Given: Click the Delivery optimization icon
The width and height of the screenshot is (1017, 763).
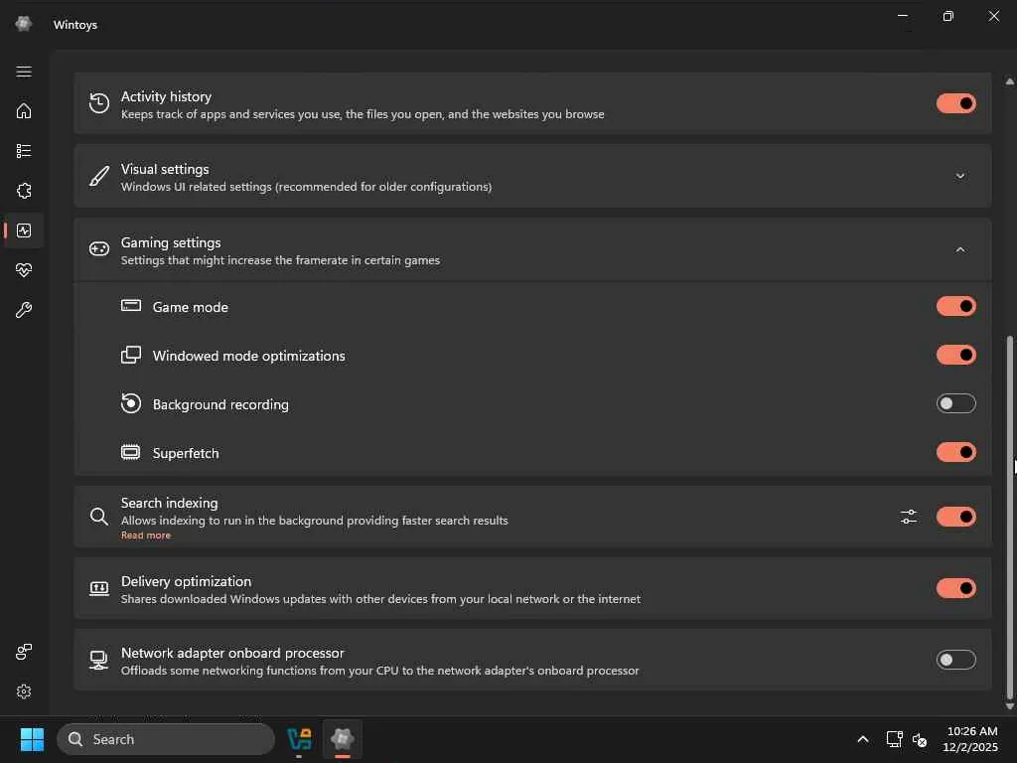Looking at the screenshot, I should pos(99,588).
